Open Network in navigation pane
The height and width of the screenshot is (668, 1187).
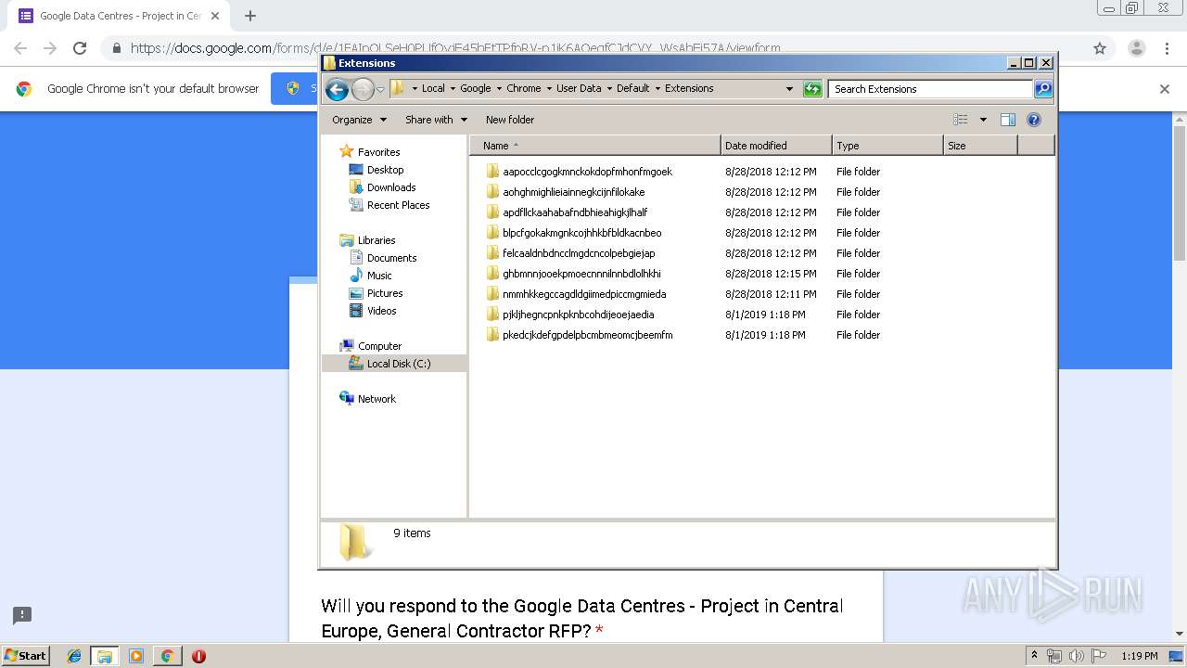377,399
